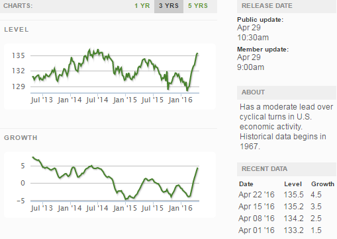Screen dimensions: 337x239
Task: Click the Growth column header
Action: (x=322, y=184)
